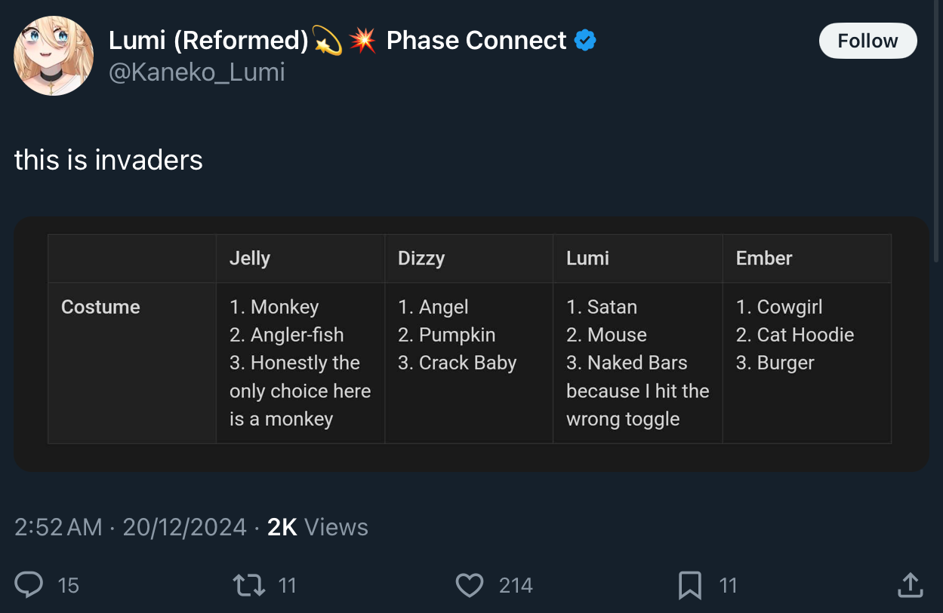The image size is (943, 613).
Task: Click the 2:52 AM timestamp
Action: coord(58,527)
